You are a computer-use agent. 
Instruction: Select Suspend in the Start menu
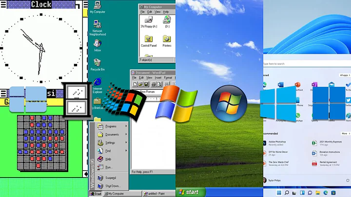(112, 178)
